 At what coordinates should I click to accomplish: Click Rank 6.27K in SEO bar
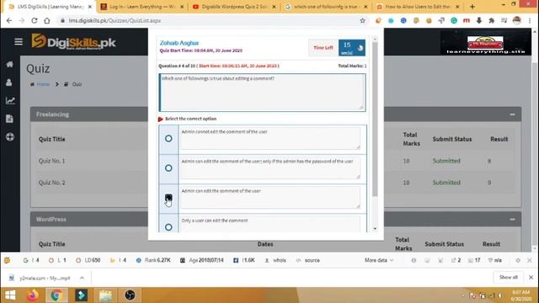(153, 260)
